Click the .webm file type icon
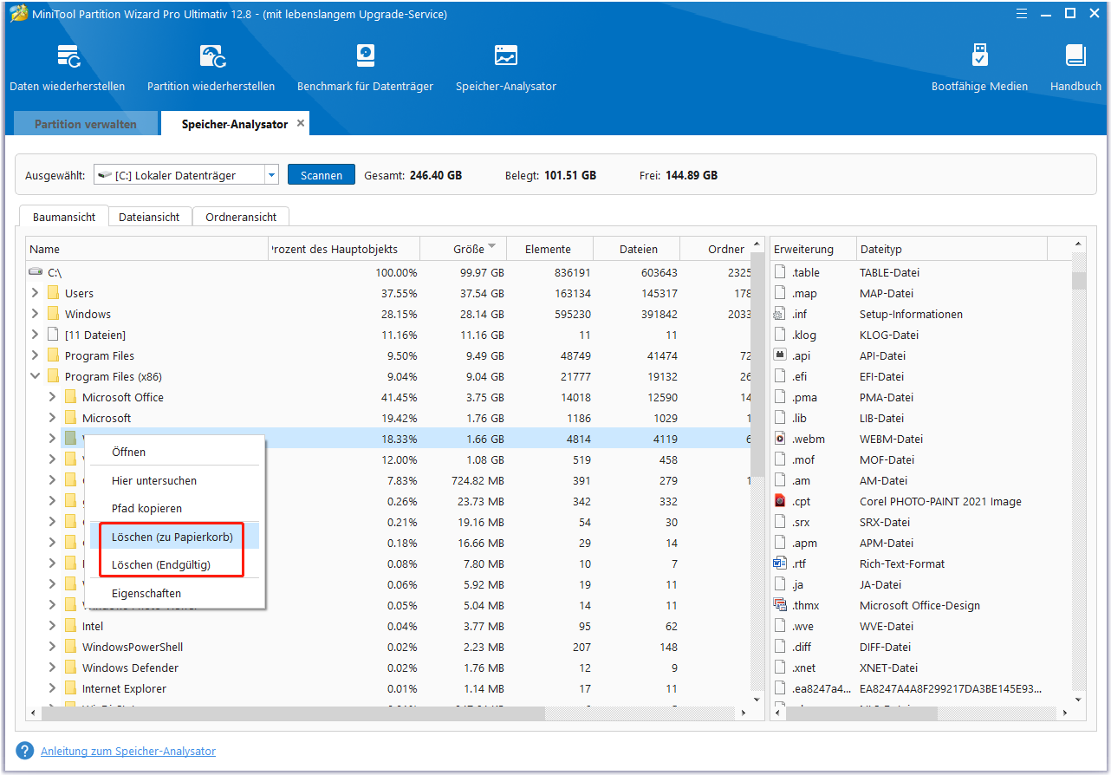1111x775 pixels. [x=780, y=439]
